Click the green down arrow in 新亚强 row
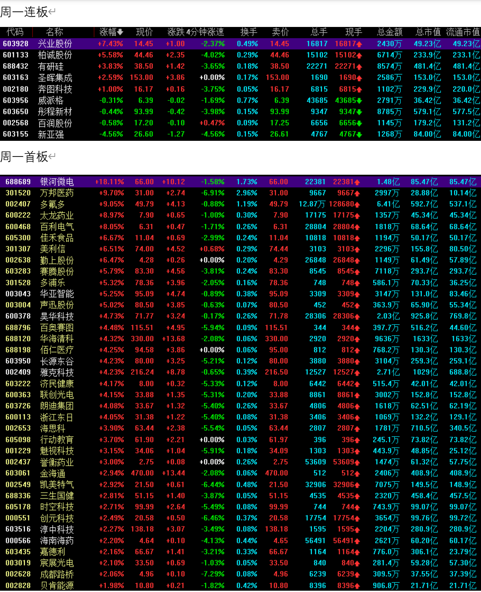This screenshot has height=592, width=481. (359, 135)
